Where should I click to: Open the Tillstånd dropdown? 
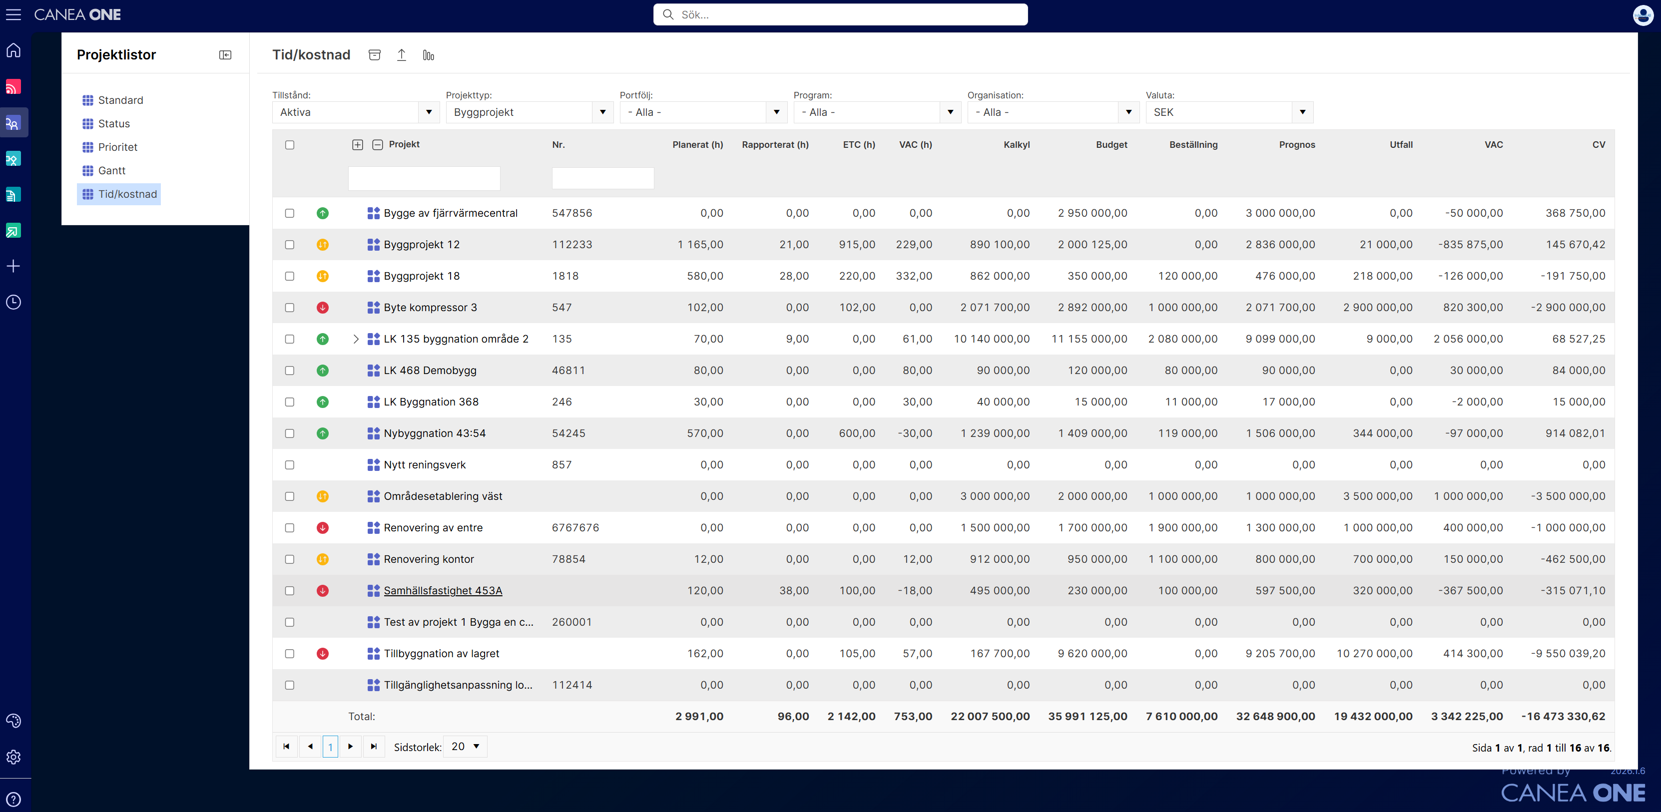[x=356, y=112]
